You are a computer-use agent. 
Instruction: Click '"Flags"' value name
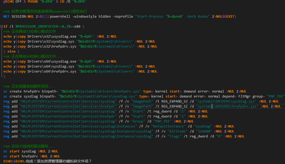pos(174,136)
